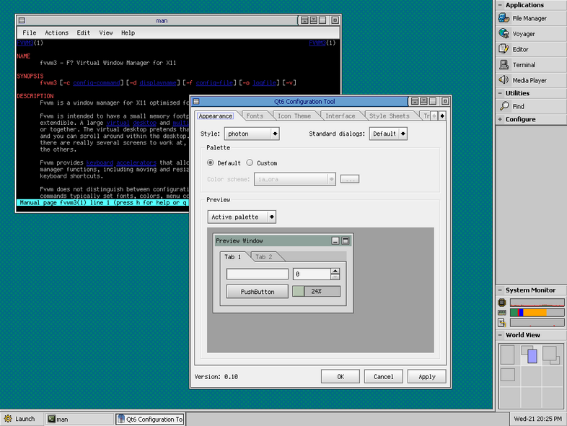The image size is (567, 426).
Task: Switch to man in the taskbar
Action: coord(79,419)
